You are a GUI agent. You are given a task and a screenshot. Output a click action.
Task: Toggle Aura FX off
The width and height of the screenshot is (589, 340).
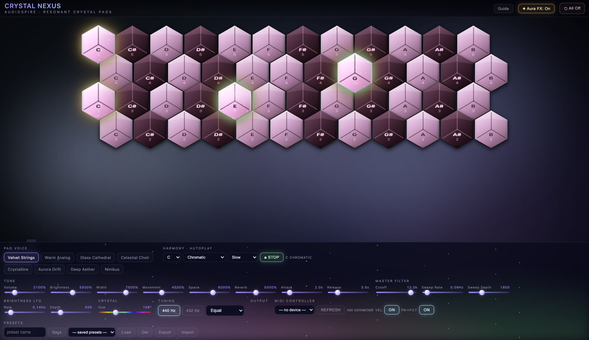pos(536,9)
